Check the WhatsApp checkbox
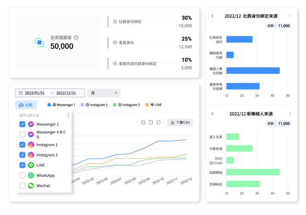 pyautogui.click(x=22, y=176)
